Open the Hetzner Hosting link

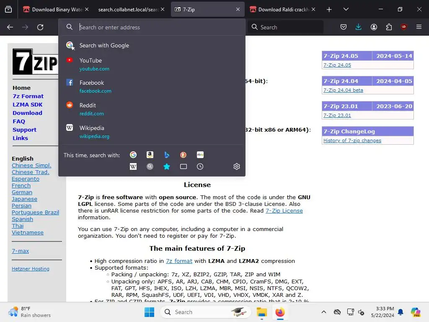click(x=30, y=269)
